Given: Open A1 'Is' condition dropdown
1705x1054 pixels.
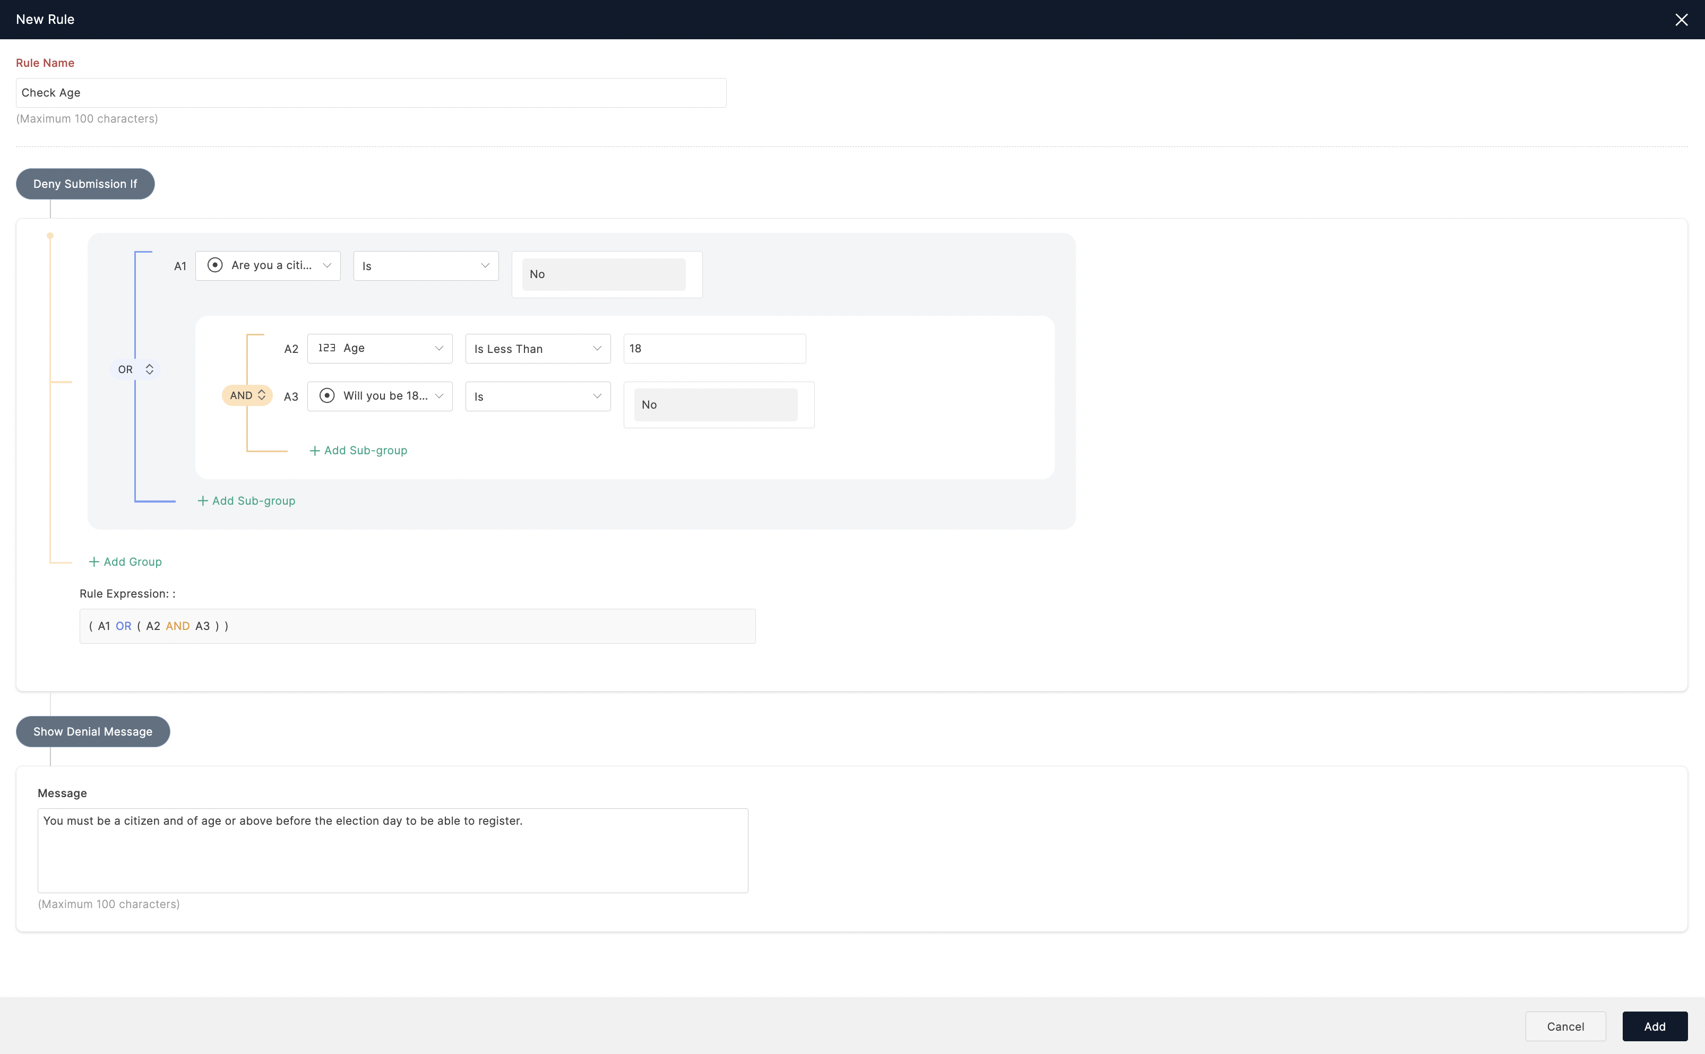Looking at the screenshot, I should (425, 265).
